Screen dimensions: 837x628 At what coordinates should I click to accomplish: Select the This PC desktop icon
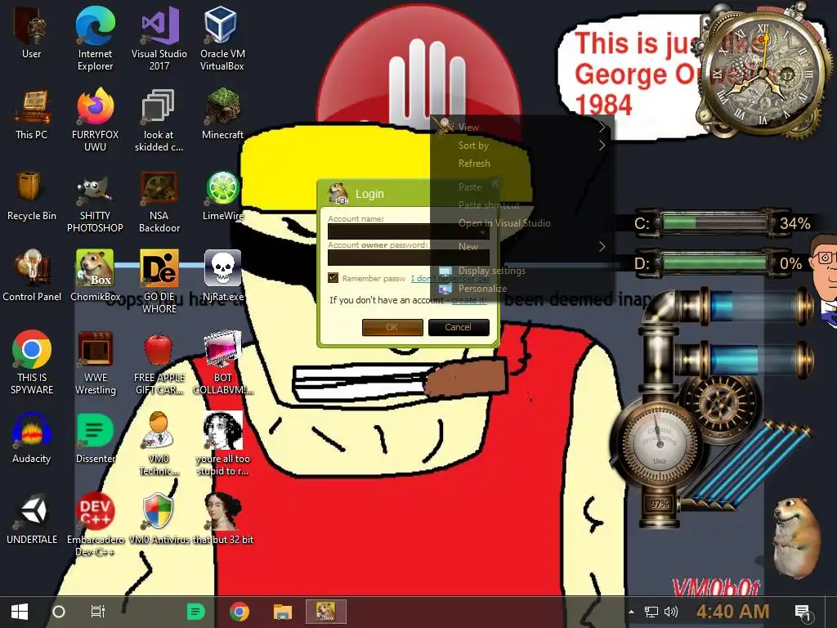[32, 114]
